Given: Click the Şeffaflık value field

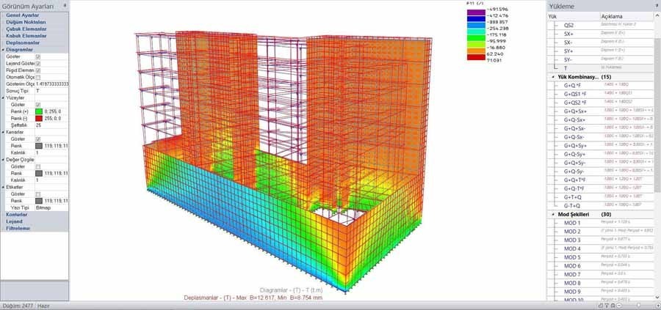Looking at the screenshot, I should tap(50, 125).
